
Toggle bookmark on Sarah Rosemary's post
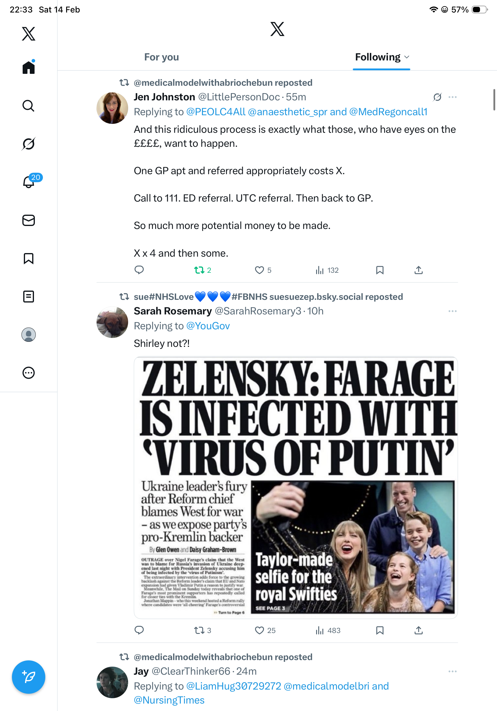[380, 630]
